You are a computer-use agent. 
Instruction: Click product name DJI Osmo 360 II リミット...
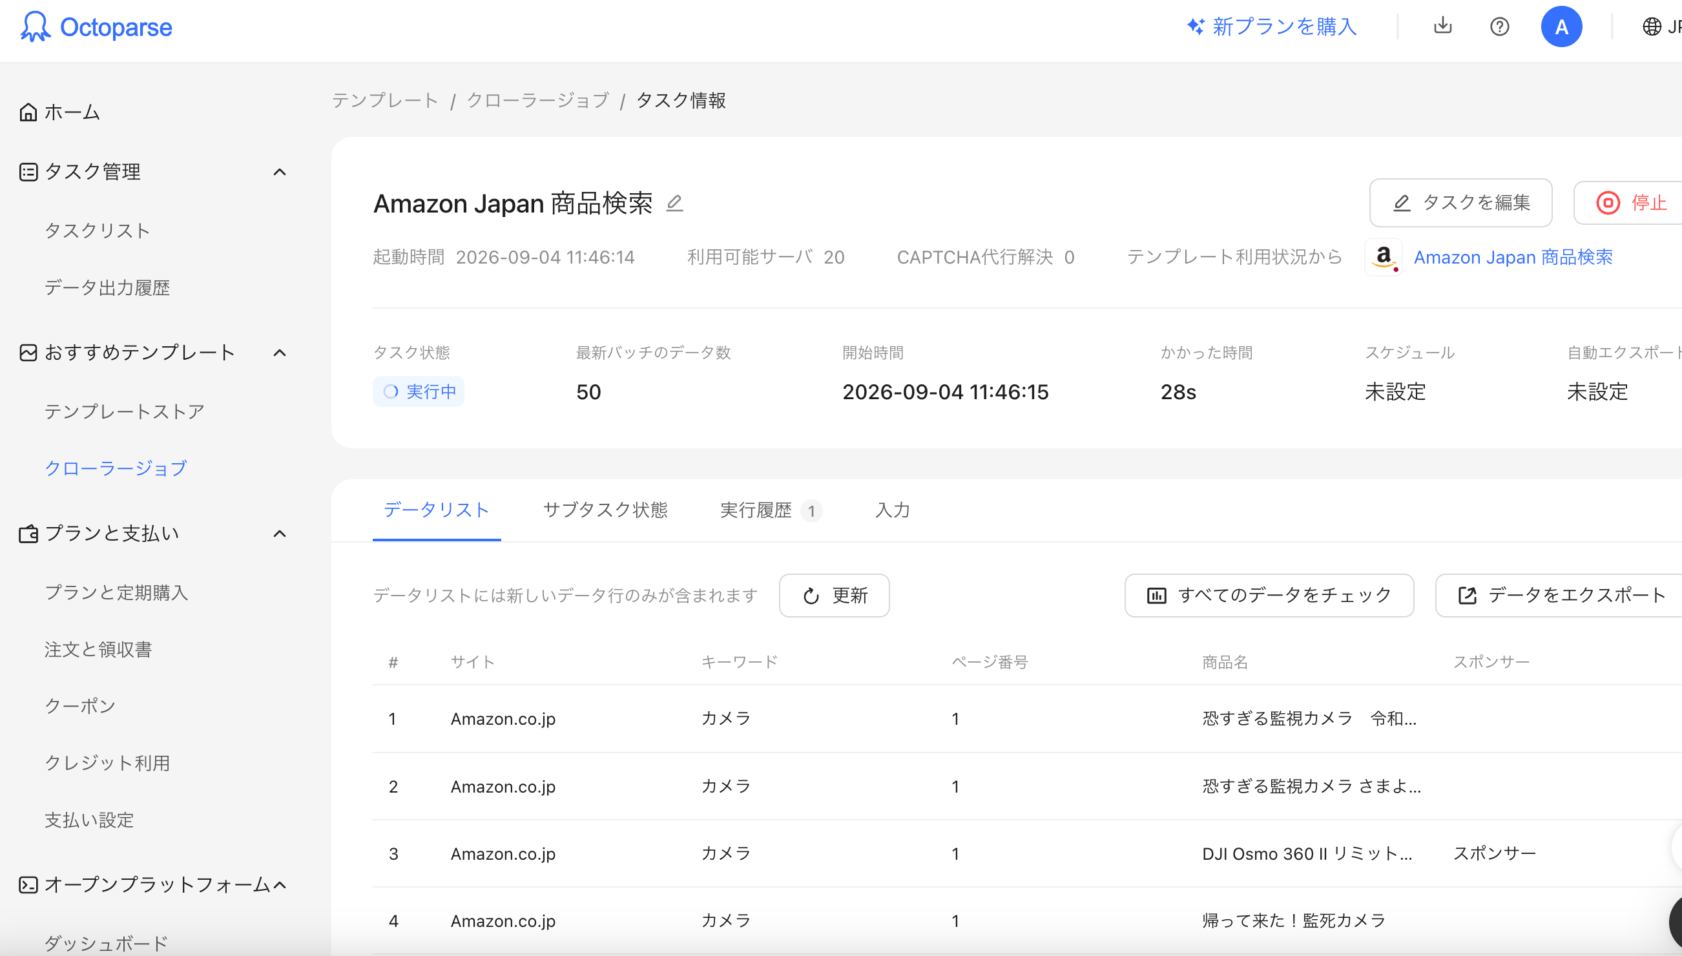click(1307, 853)
